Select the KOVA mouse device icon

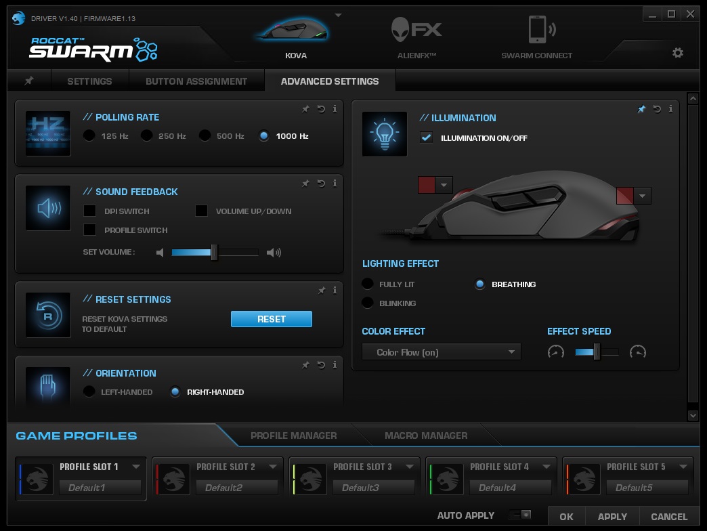(x=292, y=30)
